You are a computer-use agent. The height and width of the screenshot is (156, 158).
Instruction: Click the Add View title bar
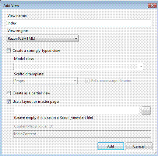pos(74,6)
